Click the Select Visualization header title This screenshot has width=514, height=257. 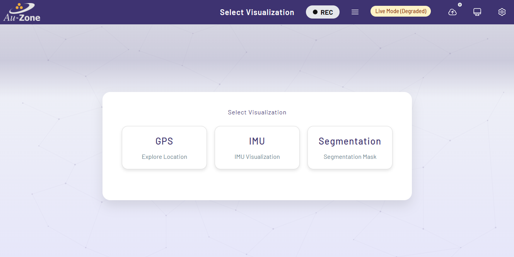(x=257, y=12)
